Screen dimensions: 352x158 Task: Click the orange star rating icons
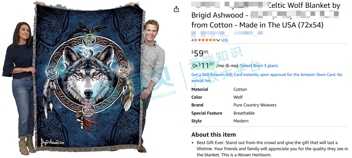207,40
